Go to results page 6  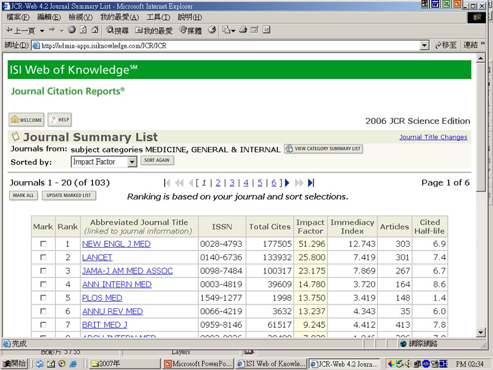point(274,183)
